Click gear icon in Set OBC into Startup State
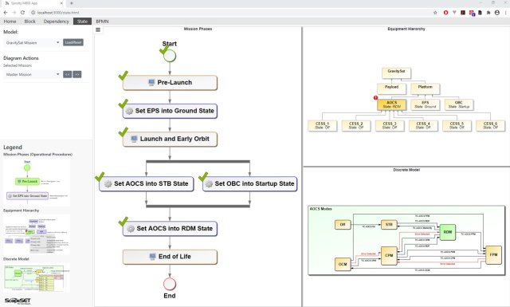The image size is (510, 307). [x=209, y=183]
